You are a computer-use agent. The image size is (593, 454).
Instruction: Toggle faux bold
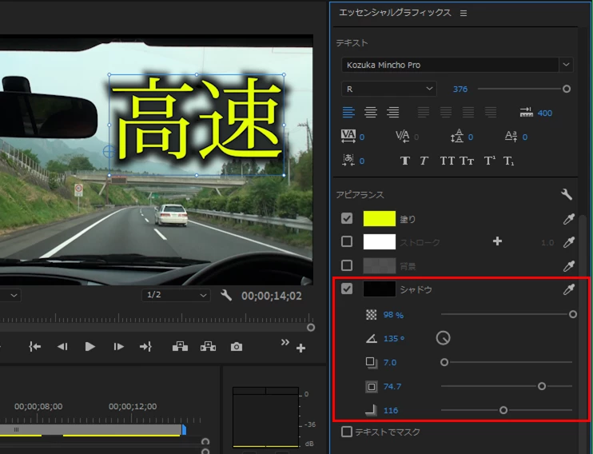(404, 161)
